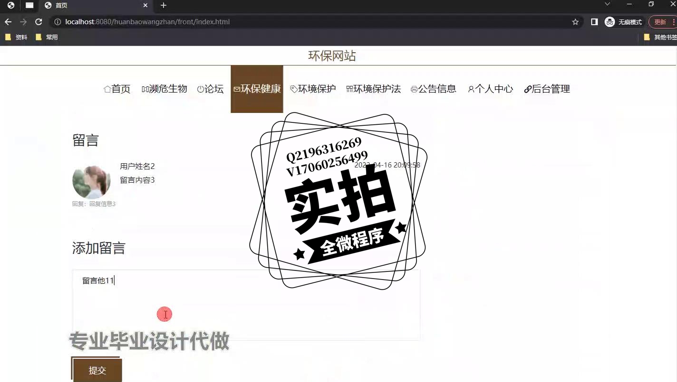This screenshot has width=677, height=382.
Task: Click the icon beside 濒危生物
Action: click(145, 89)
